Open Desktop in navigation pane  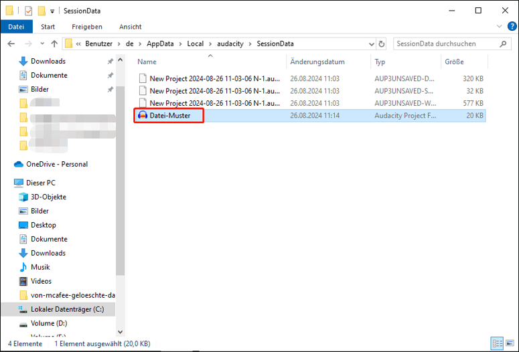44,225
